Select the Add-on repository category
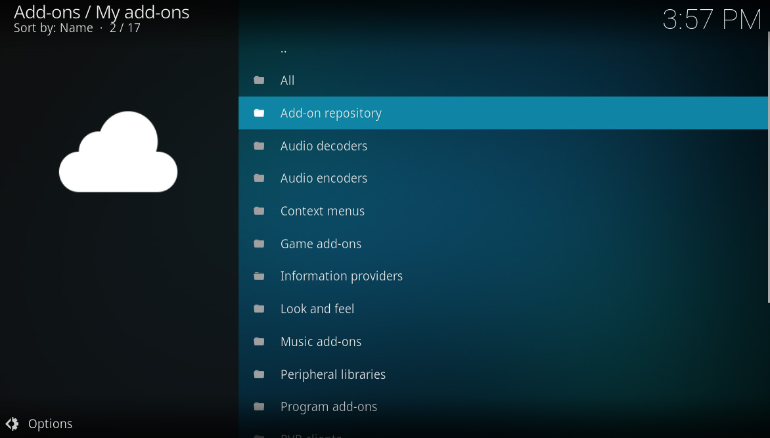Image resolution: width=770 pixels, height=438 pixels. tap(503, 113)
